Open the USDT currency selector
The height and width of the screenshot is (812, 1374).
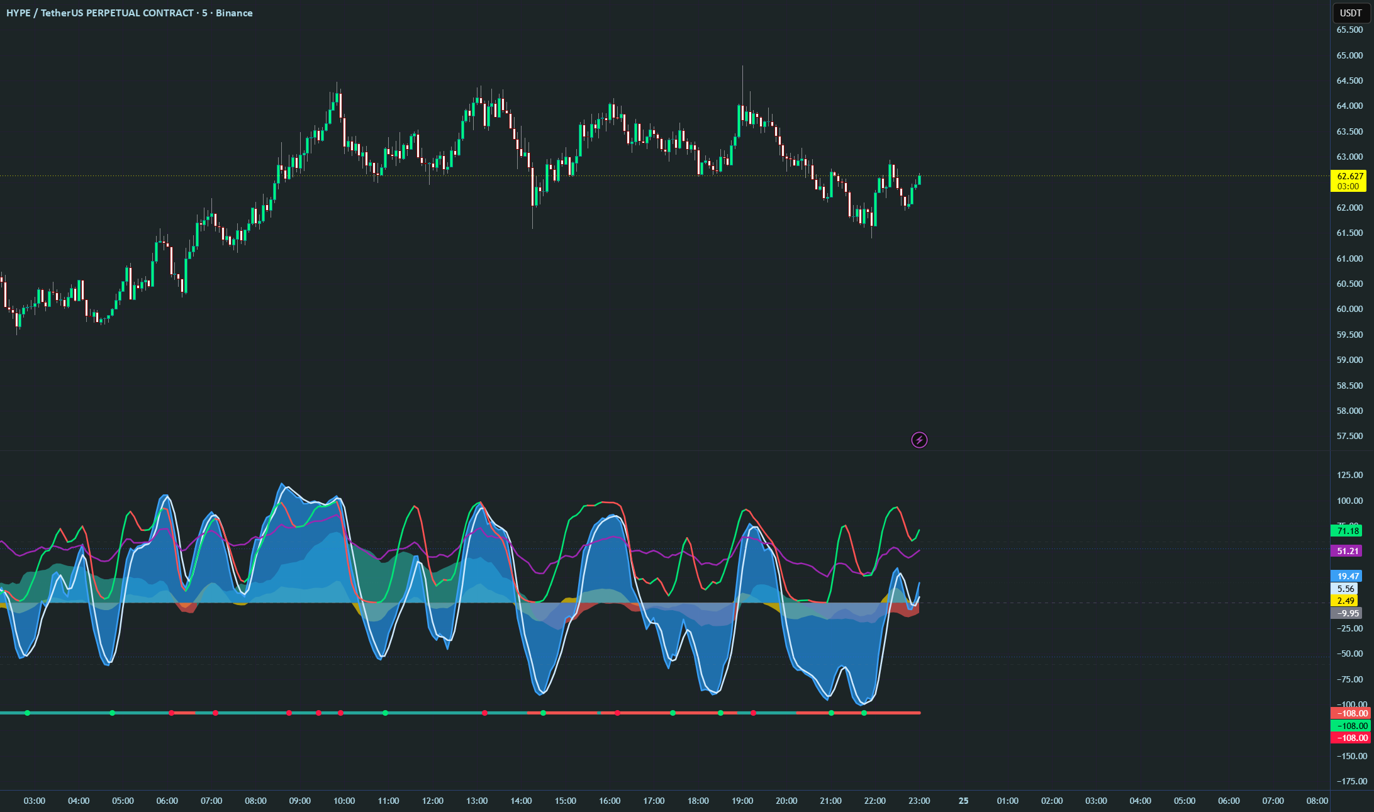click(x=1351, y=13)
